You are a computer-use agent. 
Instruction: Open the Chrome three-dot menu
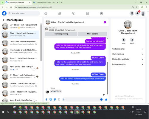pos(146,7)
